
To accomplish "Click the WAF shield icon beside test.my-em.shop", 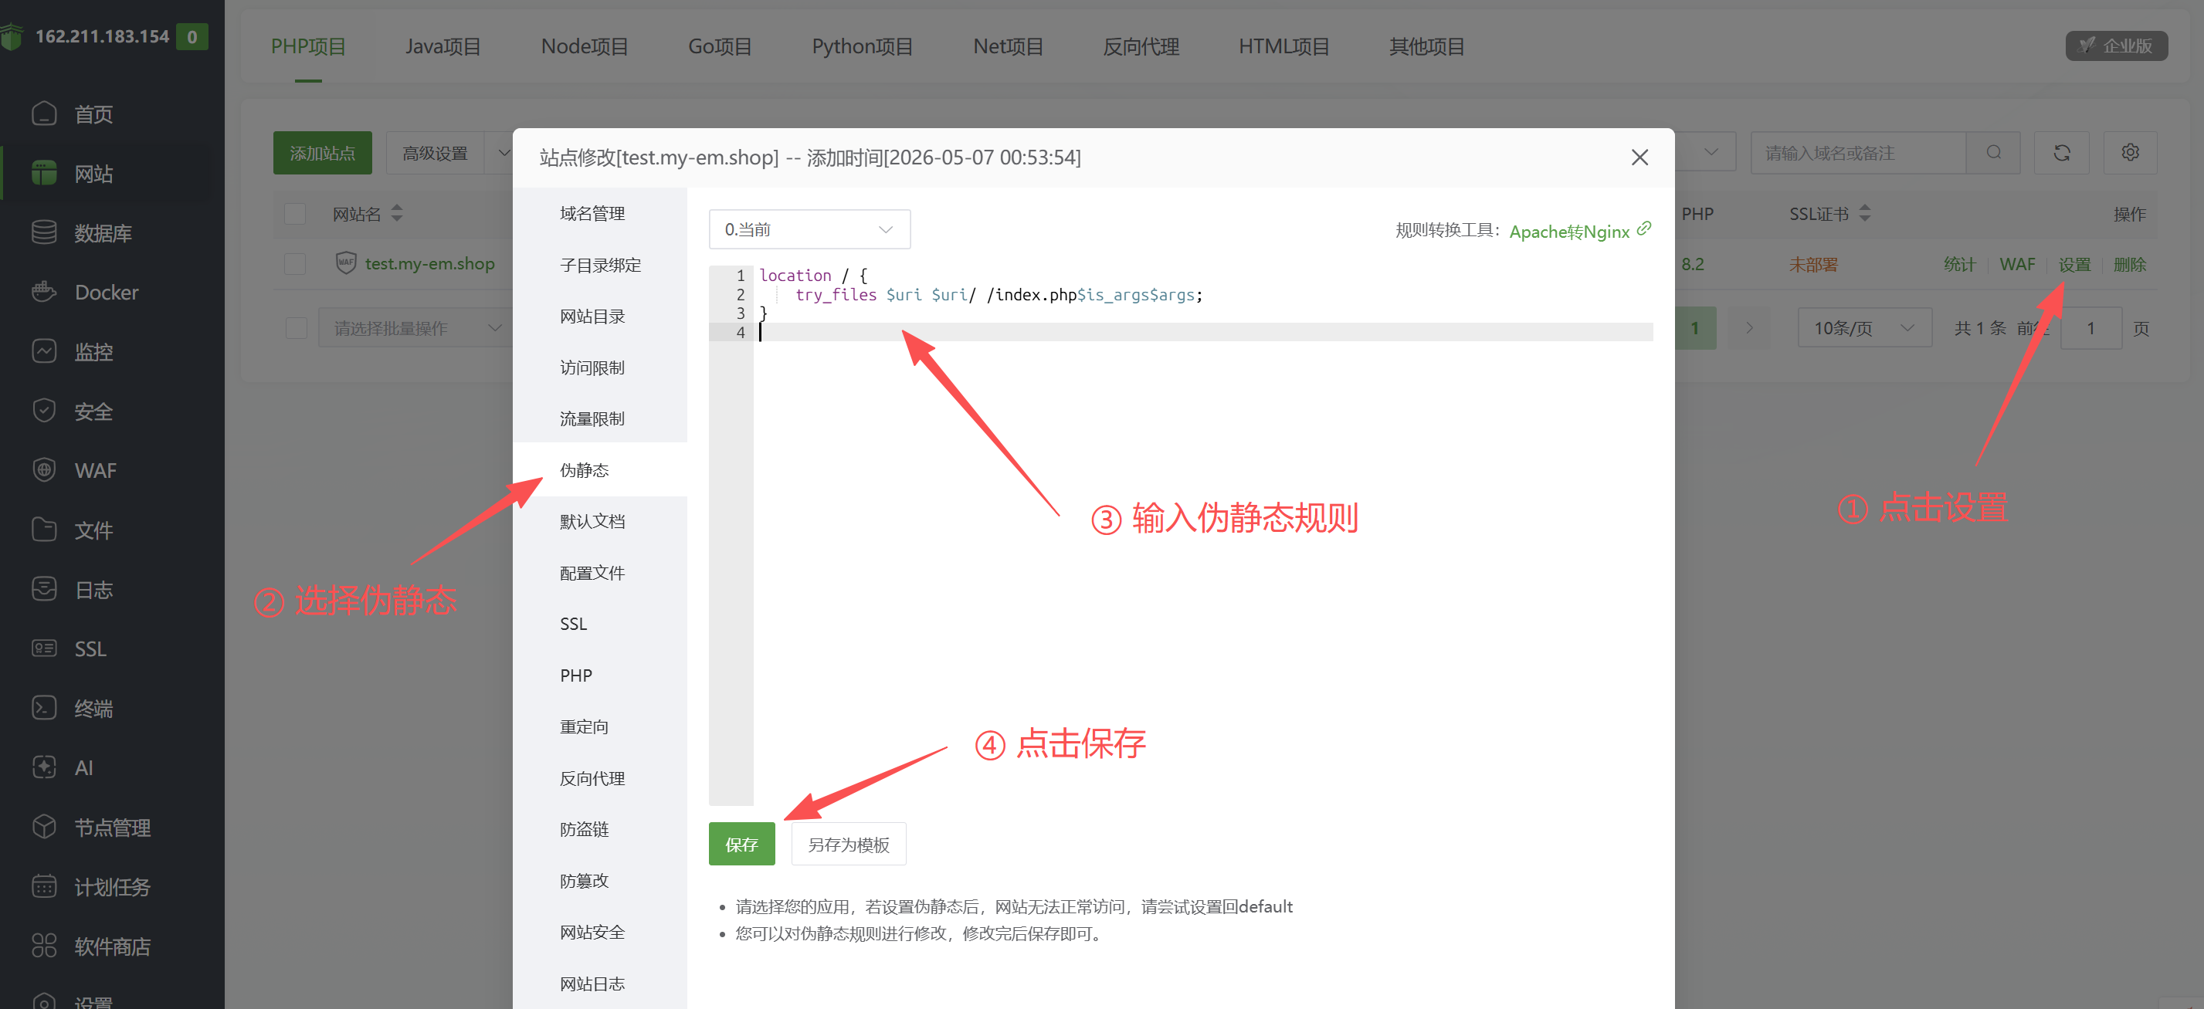I will pos(346,263).
